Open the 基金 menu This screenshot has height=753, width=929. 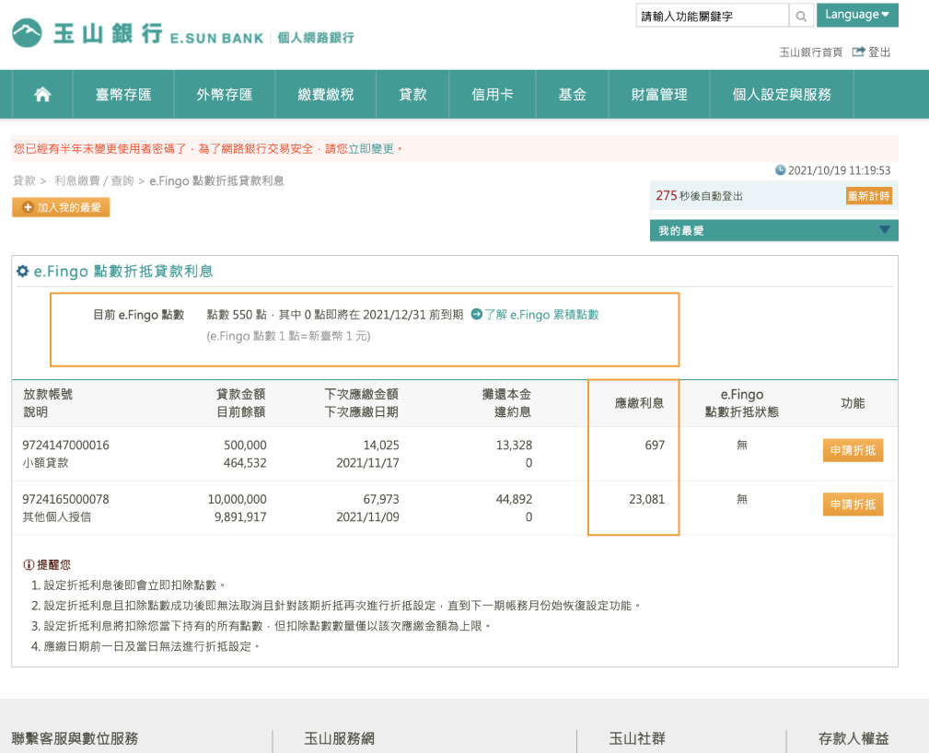coord(573,94)
